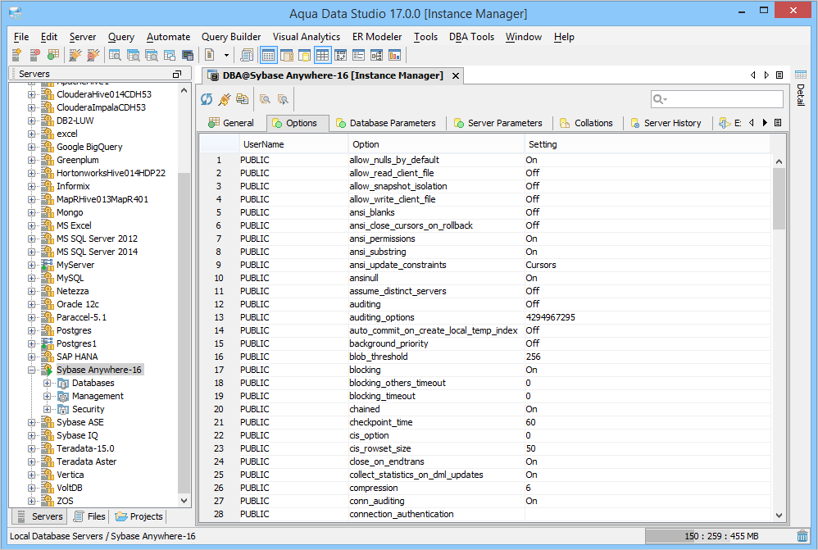The image size is (818, 550).
Task: Switch to the Server History tab
Action: coord(666,123)
